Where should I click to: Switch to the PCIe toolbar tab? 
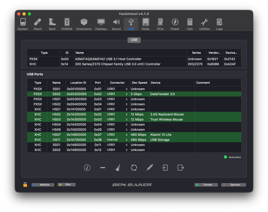160,24
